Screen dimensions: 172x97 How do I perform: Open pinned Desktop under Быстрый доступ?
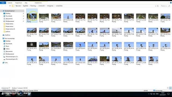click(x=8, y=13)
